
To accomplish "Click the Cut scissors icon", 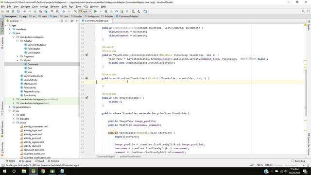I will coord(35,11).
